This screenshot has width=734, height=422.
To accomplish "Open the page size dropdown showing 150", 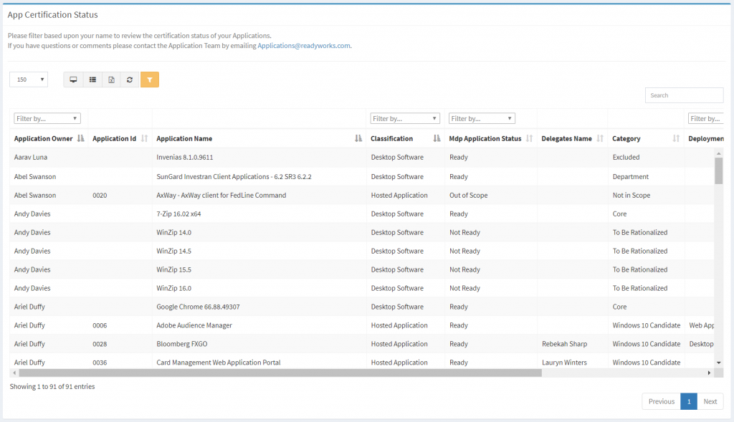I will [28, 80].
